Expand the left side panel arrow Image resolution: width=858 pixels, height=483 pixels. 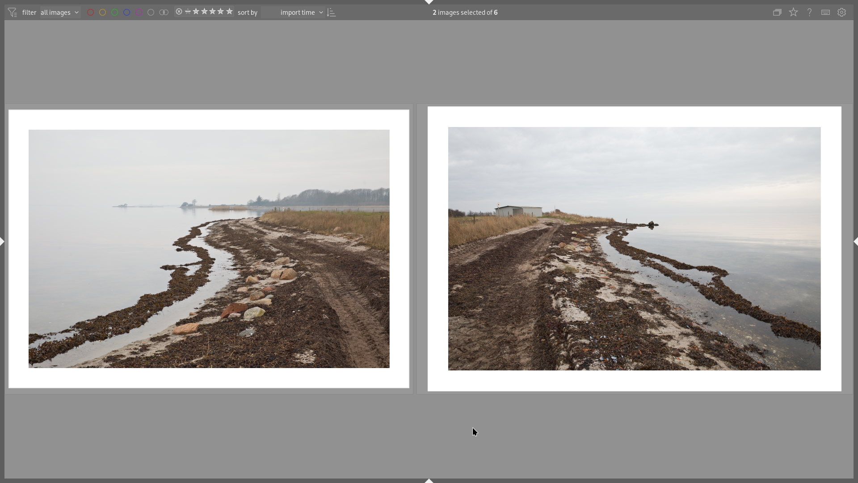(2, 241)
